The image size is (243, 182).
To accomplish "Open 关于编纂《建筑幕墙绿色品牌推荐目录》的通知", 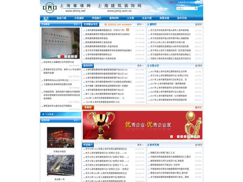I will coord(106,86).
